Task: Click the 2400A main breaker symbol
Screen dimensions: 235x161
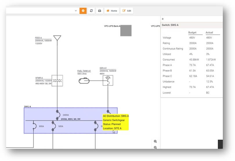Action: click(x=57, y=115)
